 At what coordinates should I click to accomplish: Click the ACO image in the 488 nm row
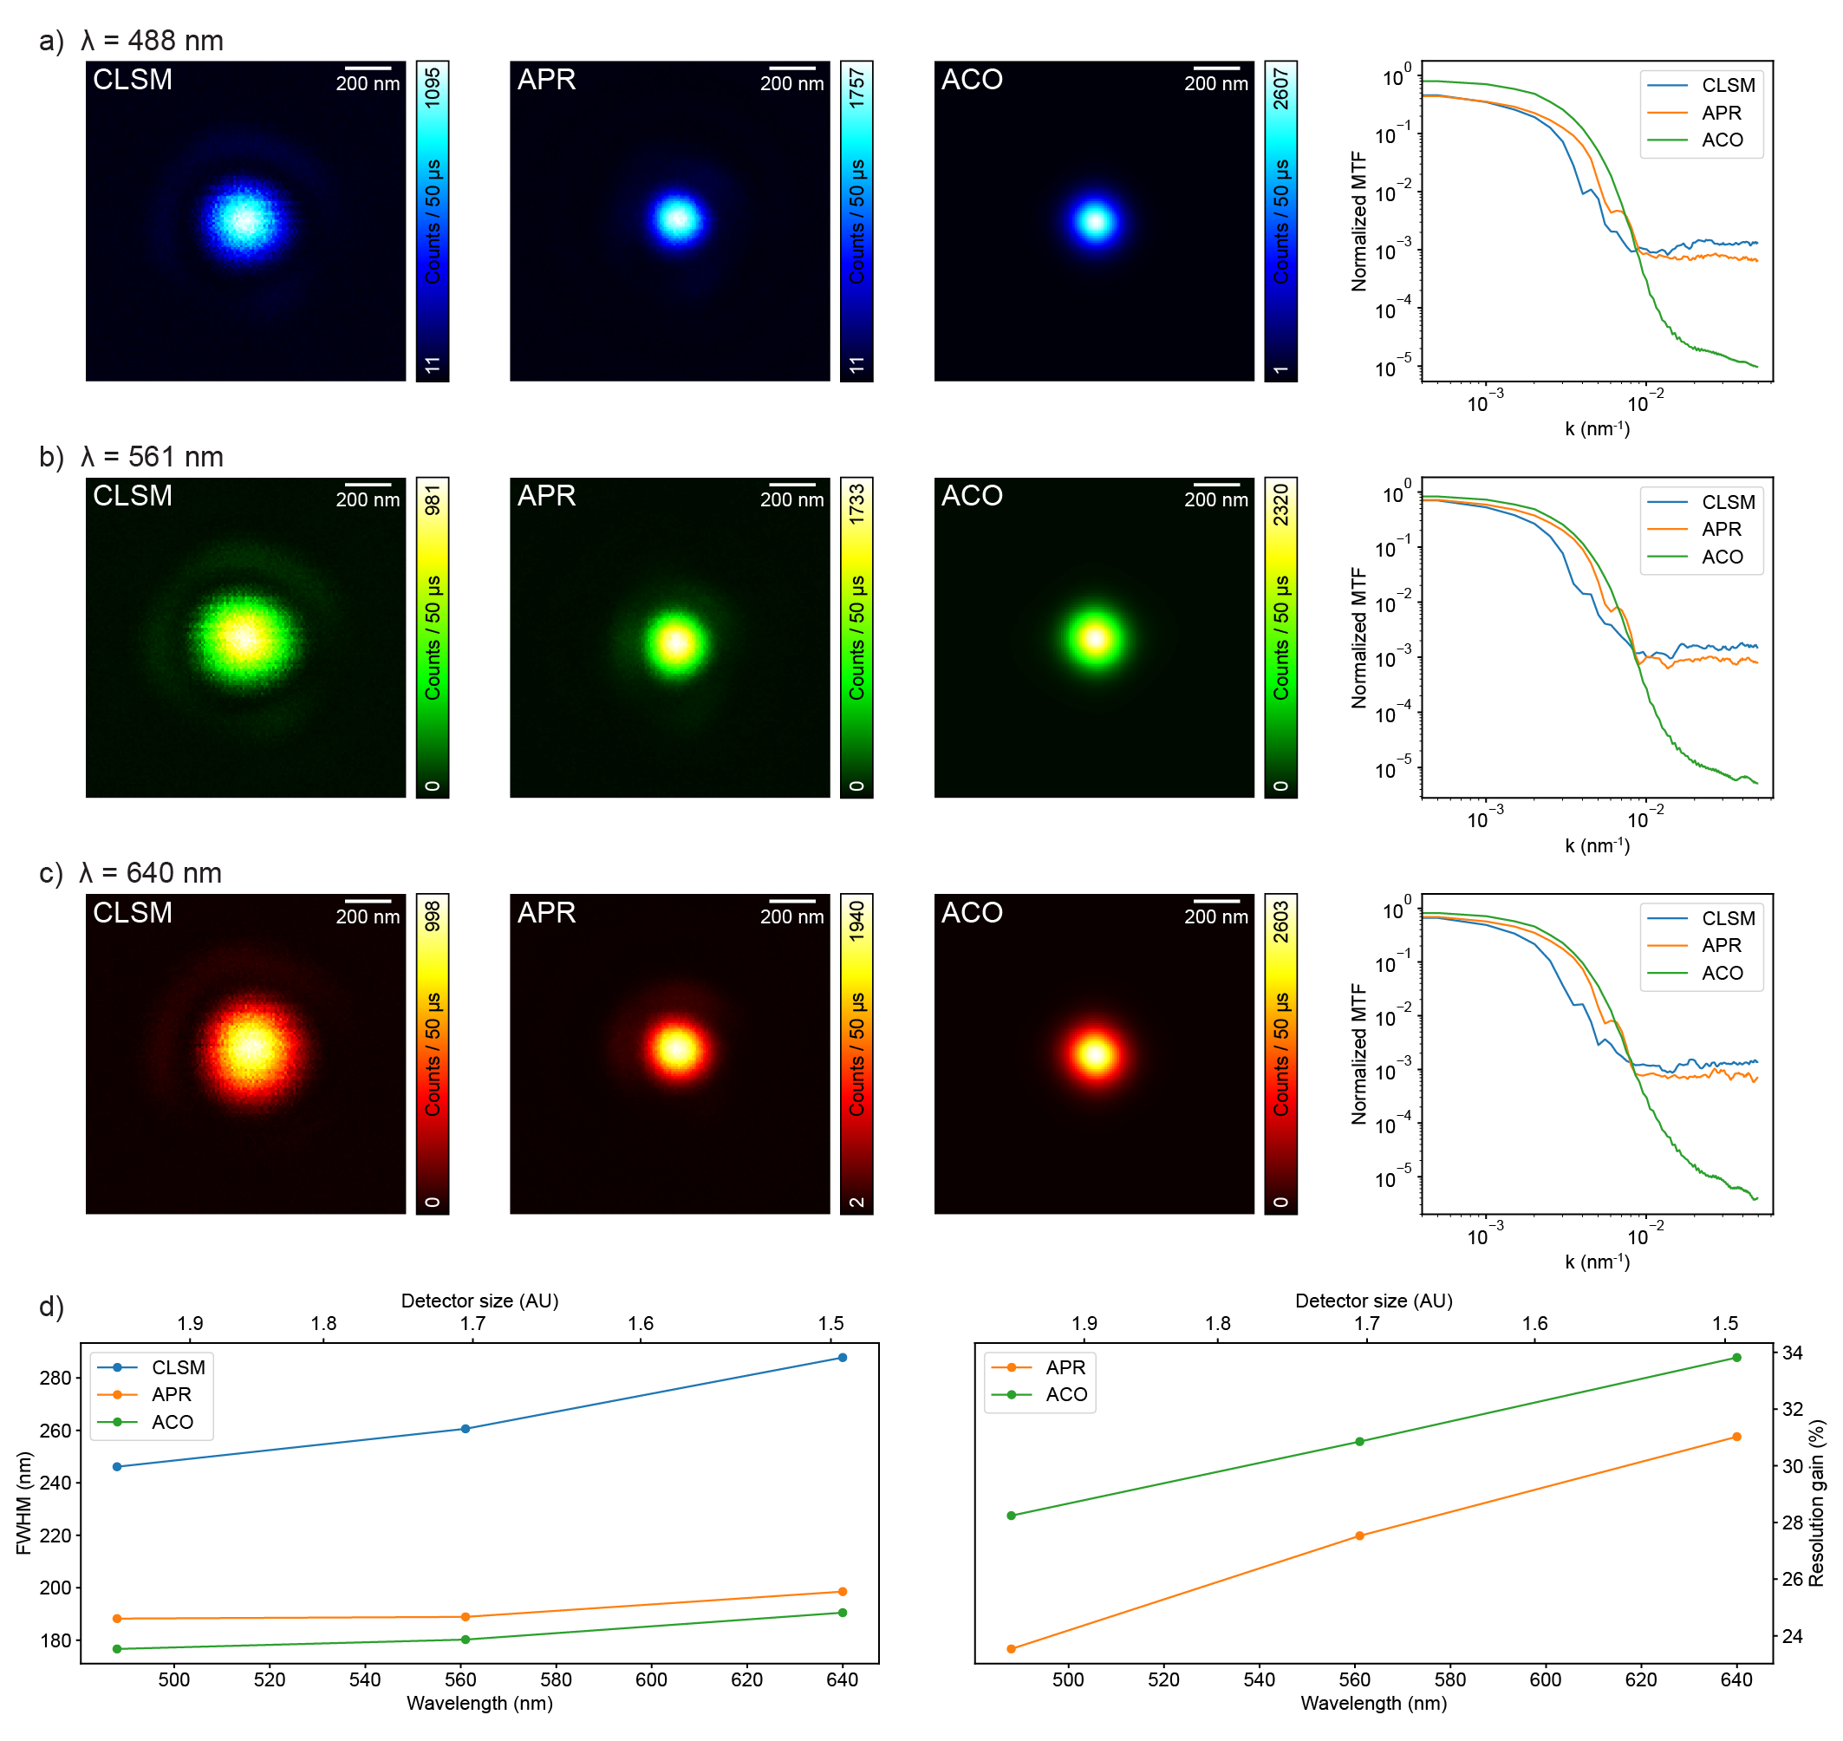(x=1093, y=221)
